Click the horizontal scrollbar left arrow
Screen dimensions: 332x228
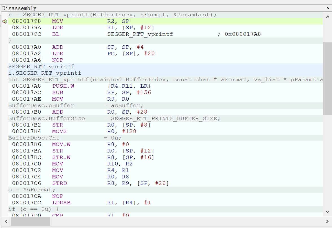pyautogui.click(x=6, y=221)
